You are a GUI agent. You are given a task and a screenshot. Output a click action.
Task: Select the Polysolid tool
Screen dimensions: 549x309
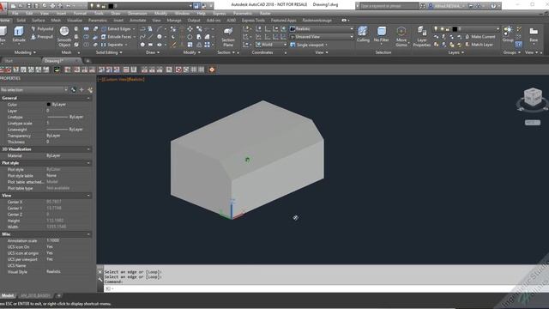point(42,29)
